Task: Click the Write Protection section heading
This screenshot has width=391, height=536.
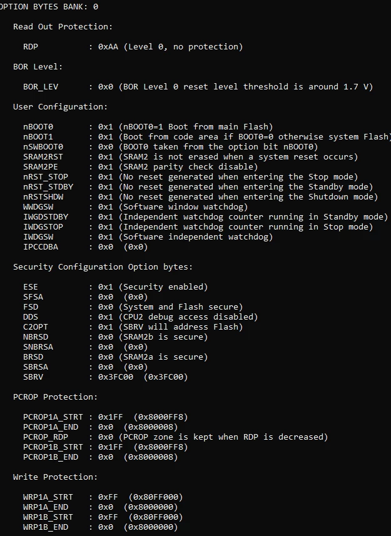Action: (56, 477)
